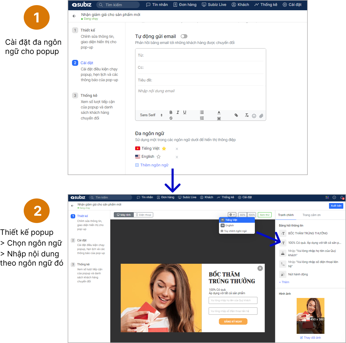Enable the Tự động gửi email switch
The height and width of the screenshot is (343, 346).
[184, 36]
